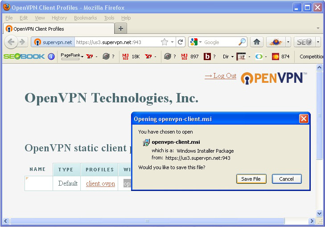Open the History menu
This screenshot has width=325, height=227.
click(x=59, y=18)
